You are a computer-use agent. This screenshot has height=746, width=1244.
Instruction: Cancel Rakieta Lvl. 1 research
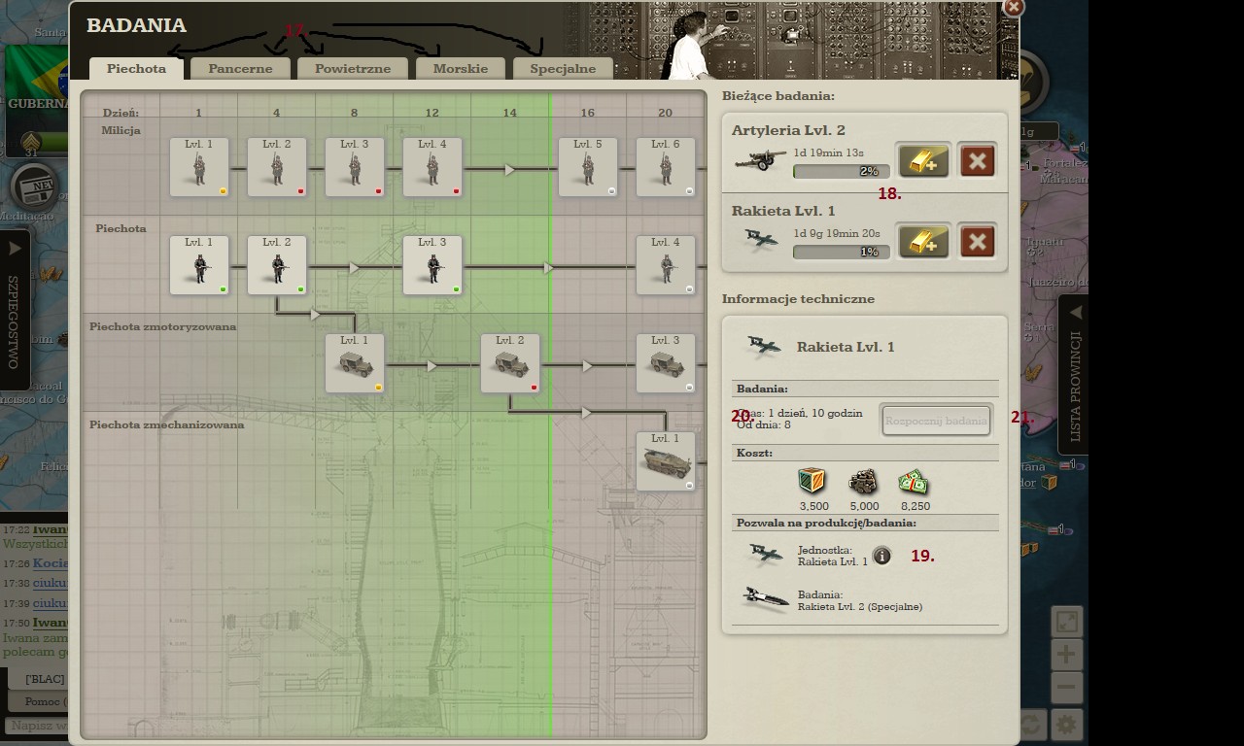(977, 241)
